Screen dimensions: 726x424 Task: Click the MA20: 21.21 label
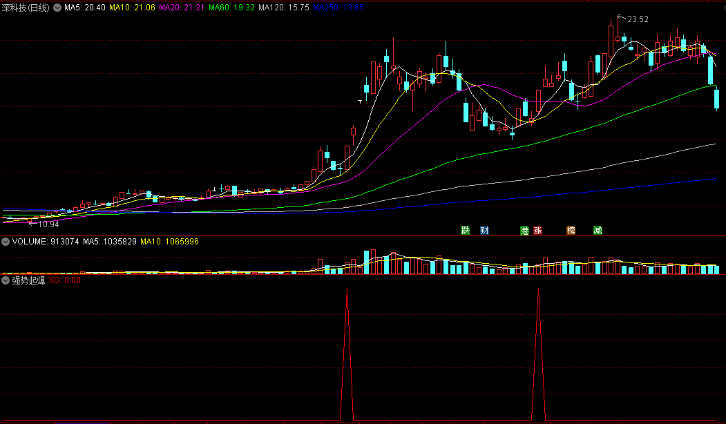[x=182, y=8]
